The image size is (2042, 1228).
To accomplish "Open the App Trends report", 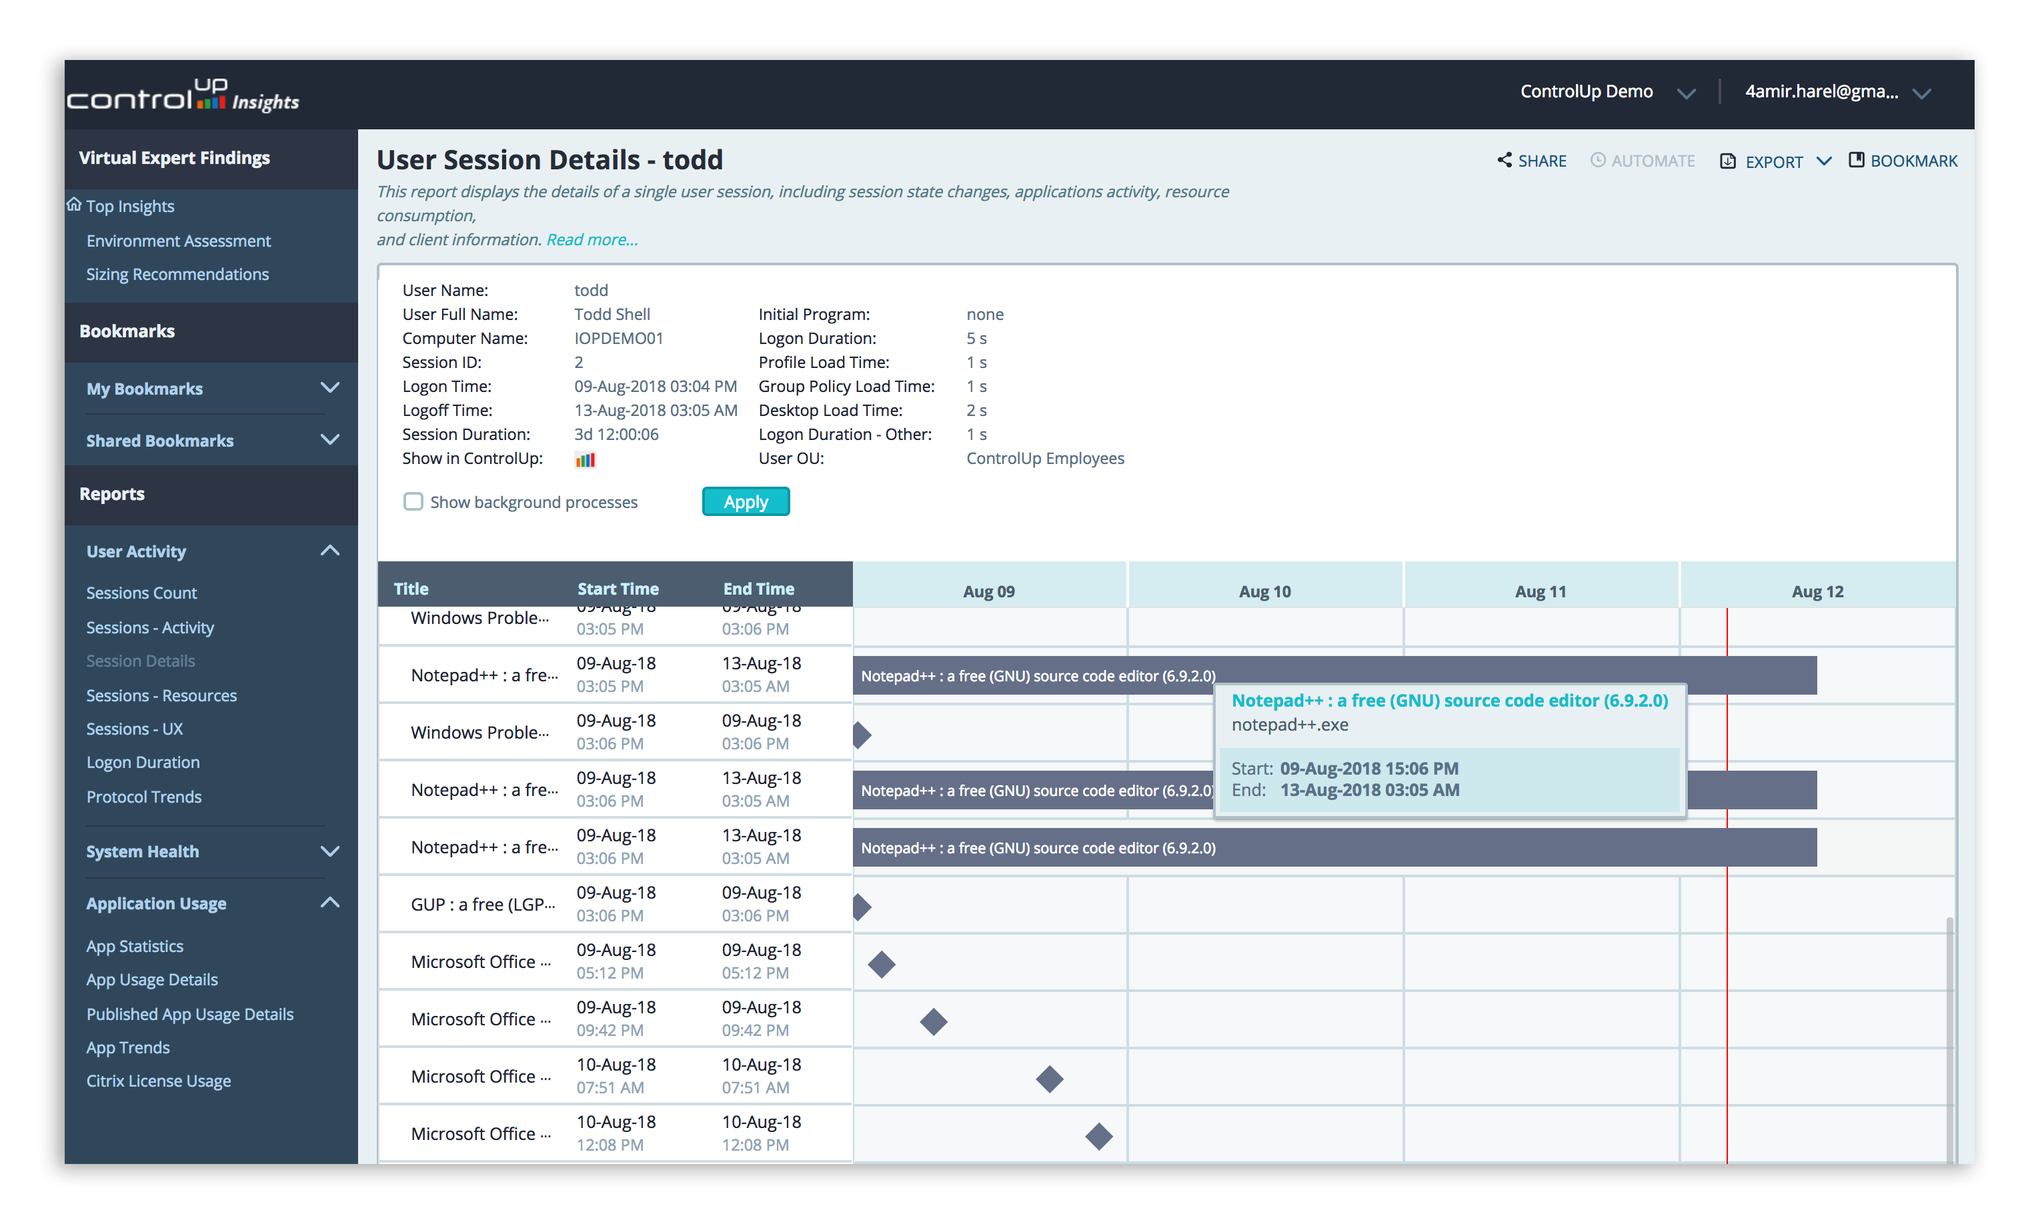I will point(127,1047).
